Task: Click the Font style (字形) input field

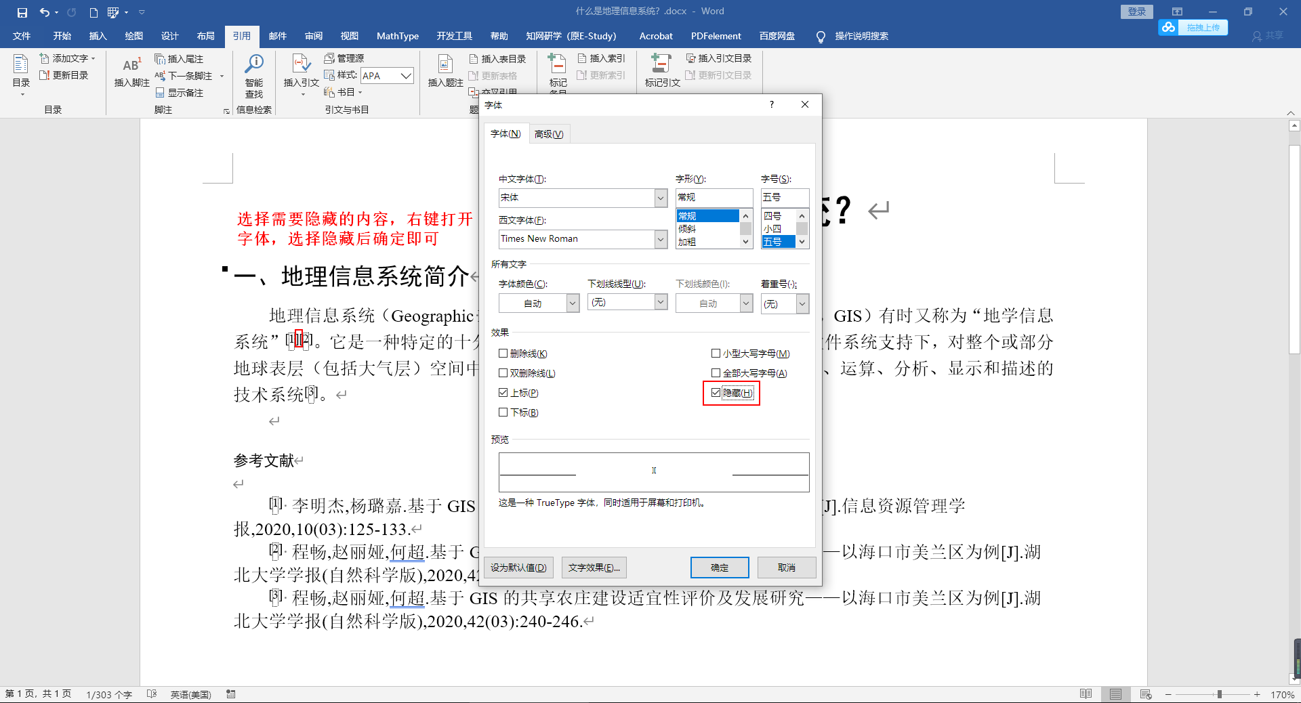Action: click(714, 197)
